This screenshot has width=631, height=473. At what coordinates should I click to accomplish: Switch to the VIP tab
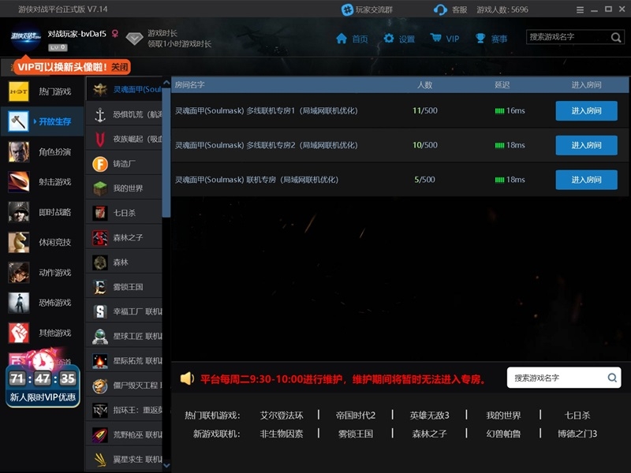[x=445, y=37]
